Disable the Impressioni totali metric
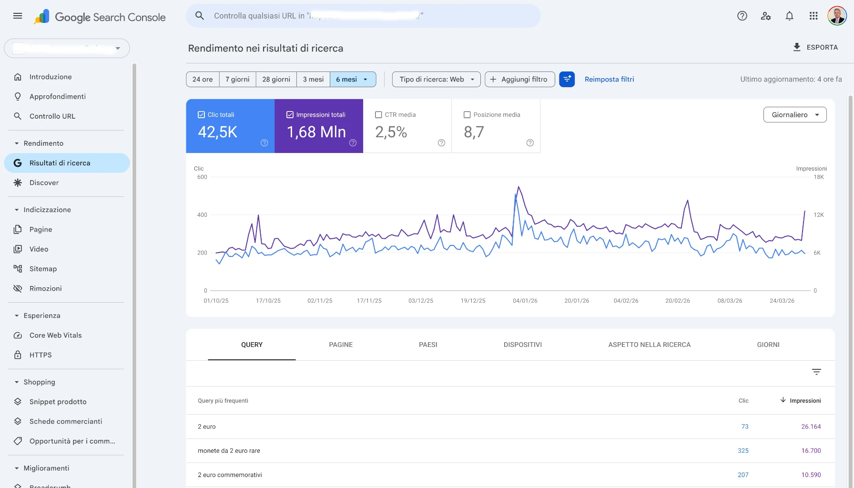Image resolution: width=854 pixels, height=488 pixels. [x=289, y=114]
